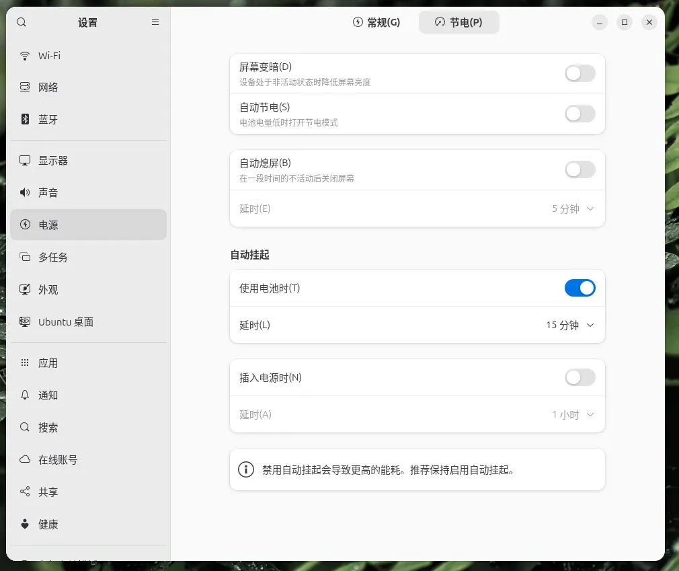679x571 pixels.
Task: Click the 设备处于非活动状态时降低屏幕亮度 description
Action: (x=305, y=82)
